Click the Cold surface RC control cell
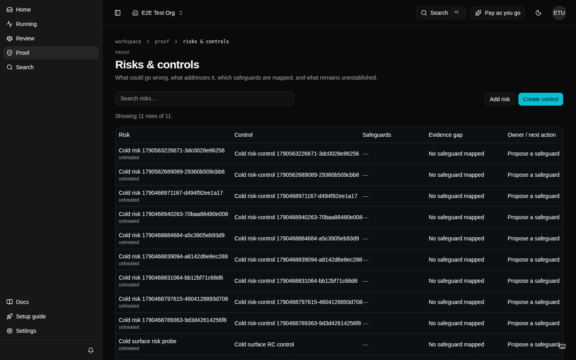 264,344
